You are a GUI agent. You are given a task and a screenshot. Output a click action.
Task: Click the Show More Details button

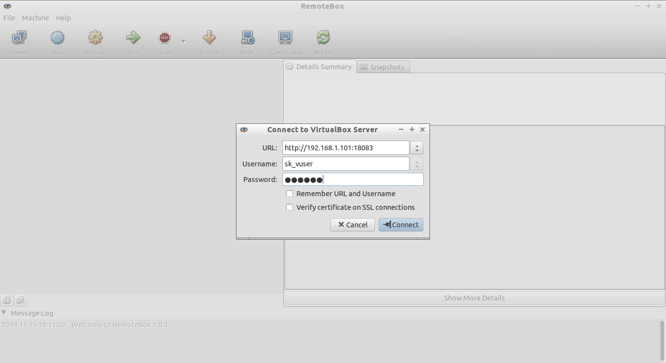pos(474,298)
